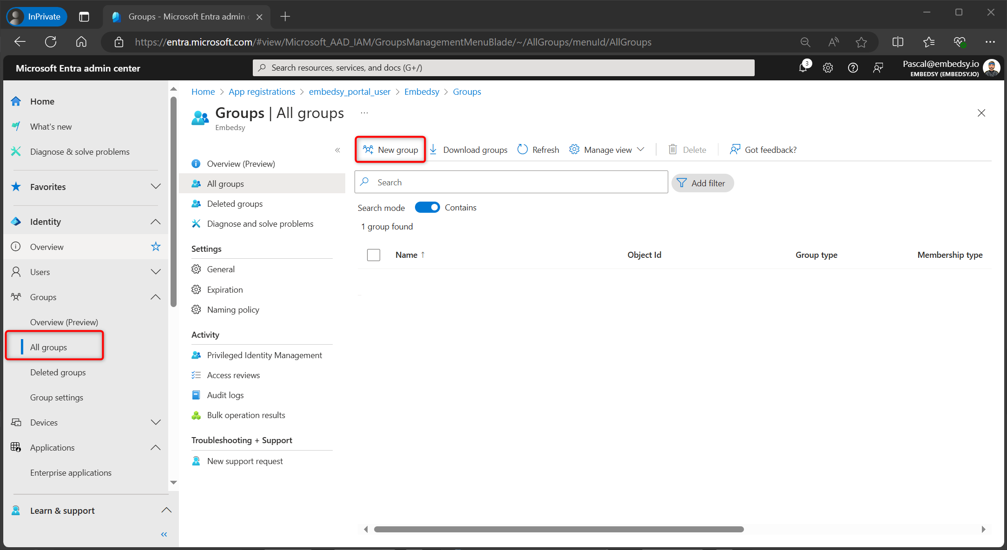Collapse the inner menu with double chevron

point(337,150)
